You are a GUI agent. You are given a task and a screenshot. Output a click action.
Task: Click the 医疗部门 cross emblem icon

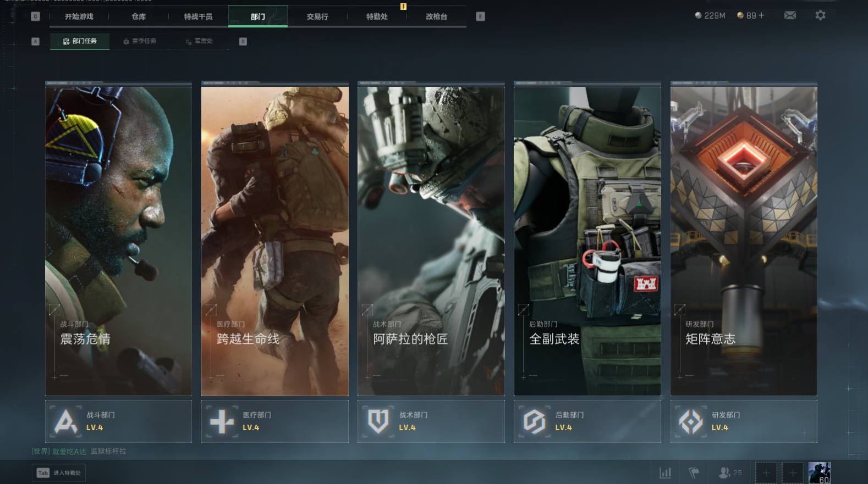(x=222, y=421)
